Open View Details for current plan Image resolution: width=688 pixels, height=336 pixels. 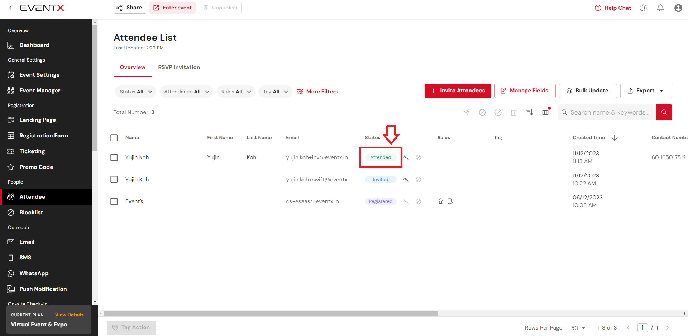coord(69,315)
